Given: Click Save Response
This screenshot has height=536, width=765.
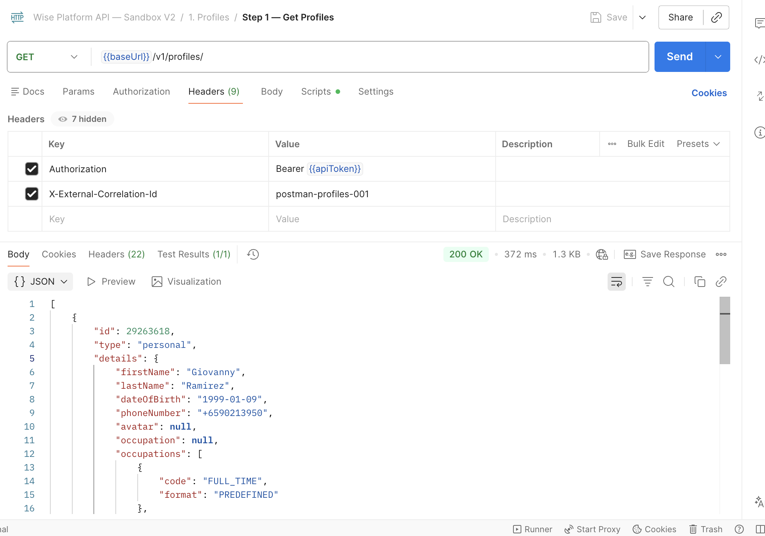Looking at the screenshot, I should (665, 254).
